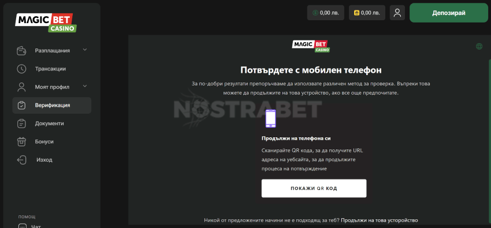
Task: Click the bonus balance 0,00 лв. box
Action: (x=367, y=13)
